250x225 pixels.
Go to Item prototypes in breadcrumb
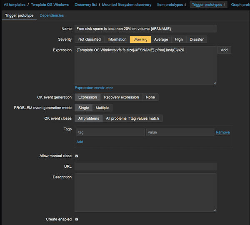[x=171, y=5]
